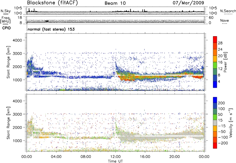
Task: Click 60 label on Nave axis
Action: (211, 18)
